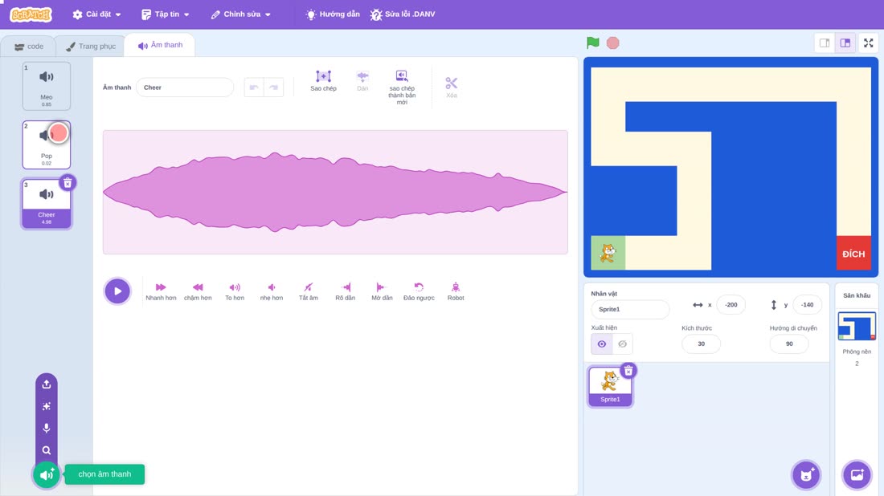Apply the To hơn louder effect
This screenshot has height=496, width=884.
[235, 291]
